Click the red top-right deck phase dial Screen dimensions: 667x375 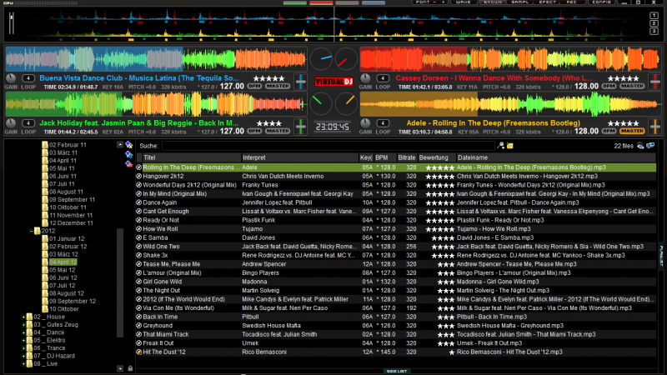click(346, 59)
